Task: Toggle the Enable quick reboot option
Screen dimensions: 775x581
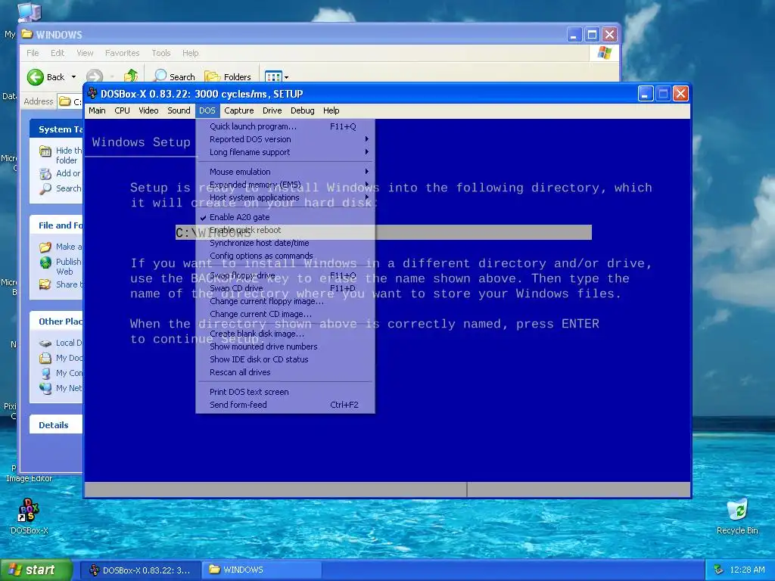Action: pos(285,230)
